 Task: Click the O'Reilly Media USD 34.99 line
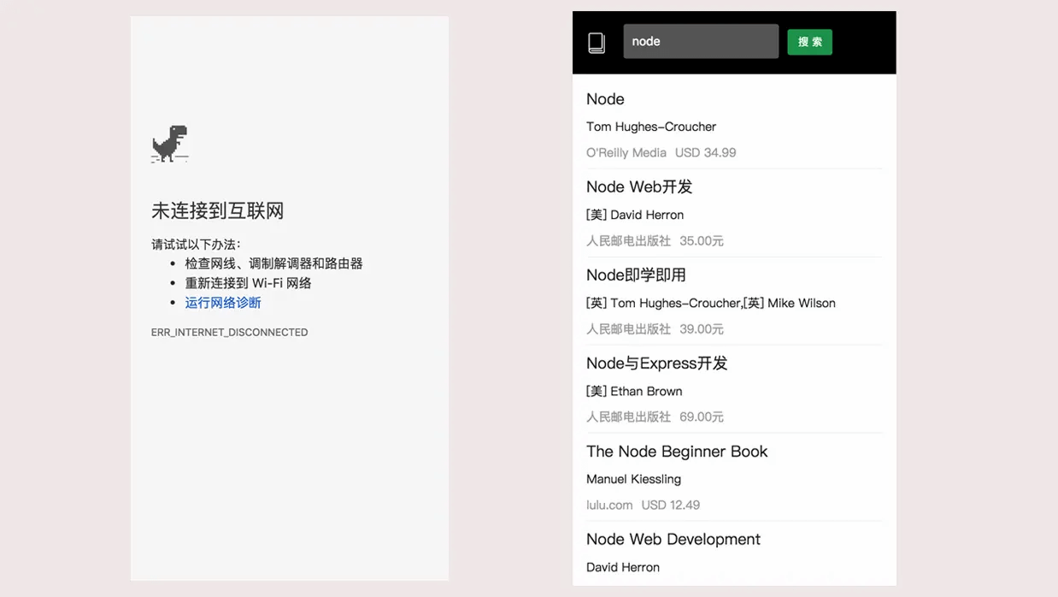(661, 153)
